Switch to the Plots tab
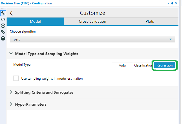Viewport: 182px width, 124px height. pos(150,21)
